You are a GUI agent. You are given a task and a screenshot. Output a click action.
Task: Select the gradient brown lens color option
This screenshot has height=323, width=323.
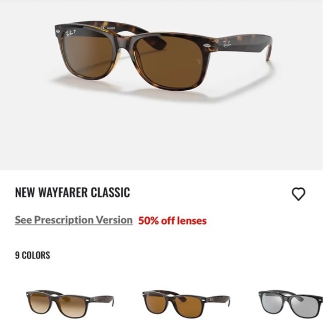pos(70,304)
